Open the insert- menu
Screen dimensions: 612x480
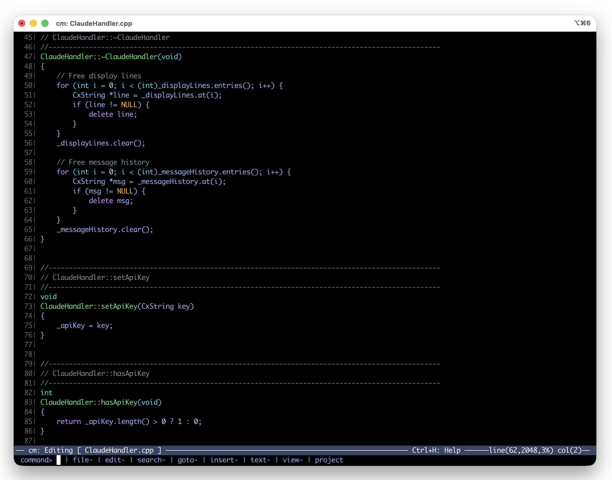click(x=224, y=460)
